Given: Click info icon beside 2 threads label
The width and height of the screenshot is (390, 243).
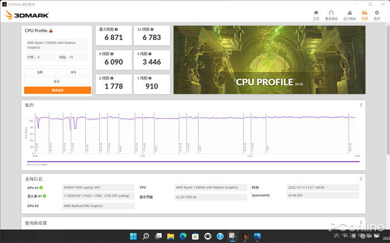Looking at the screenshot, I should (x=112, y=78).
